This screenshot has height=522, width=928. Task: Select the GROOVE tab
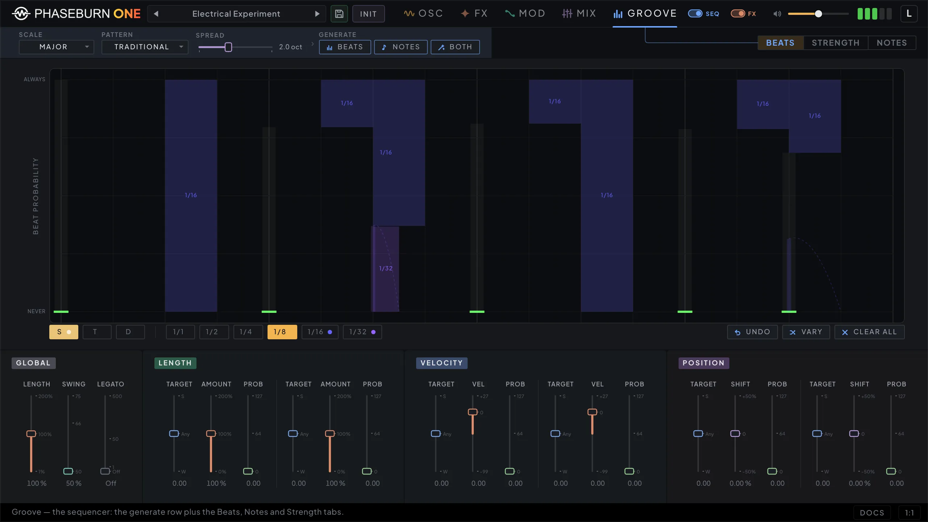[x=645, y=13]
